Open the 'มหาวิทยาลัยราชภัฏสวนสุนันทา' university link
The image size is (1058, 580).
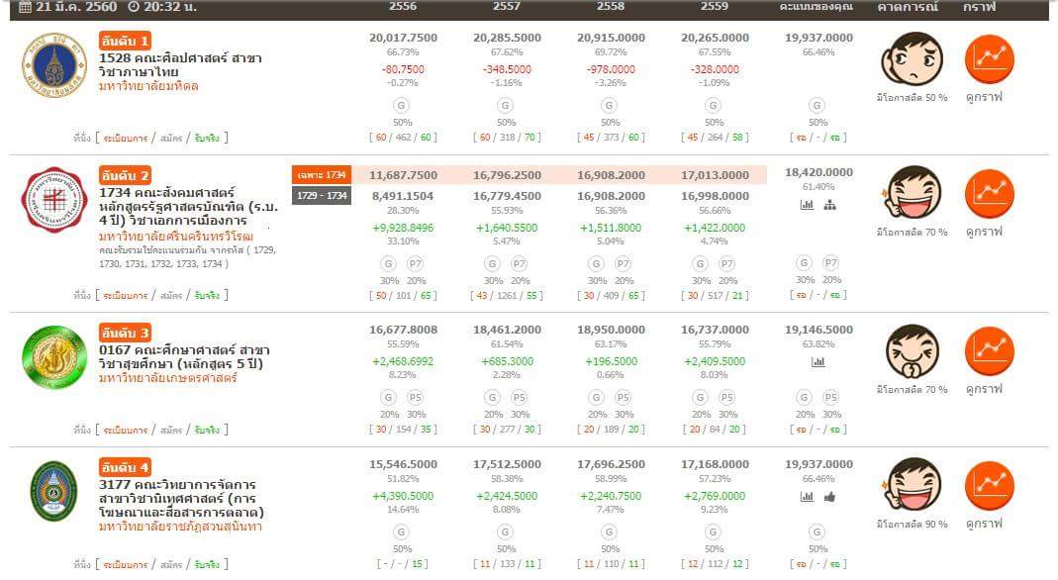(180, 527)
